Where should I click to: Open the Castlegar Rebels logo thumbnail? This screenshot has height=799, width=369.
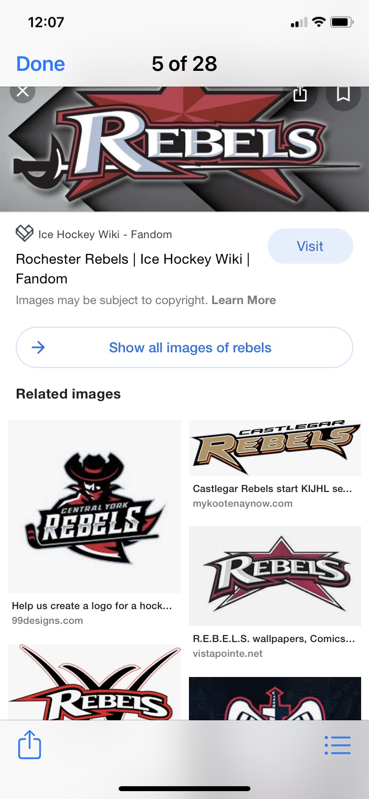(275, 448)
